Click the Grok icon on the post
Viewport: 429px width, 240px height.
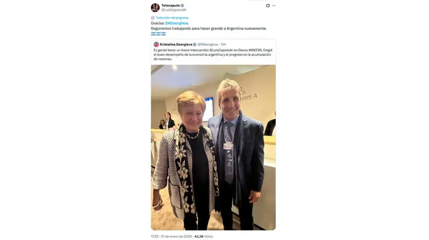[x=267, y=5]
